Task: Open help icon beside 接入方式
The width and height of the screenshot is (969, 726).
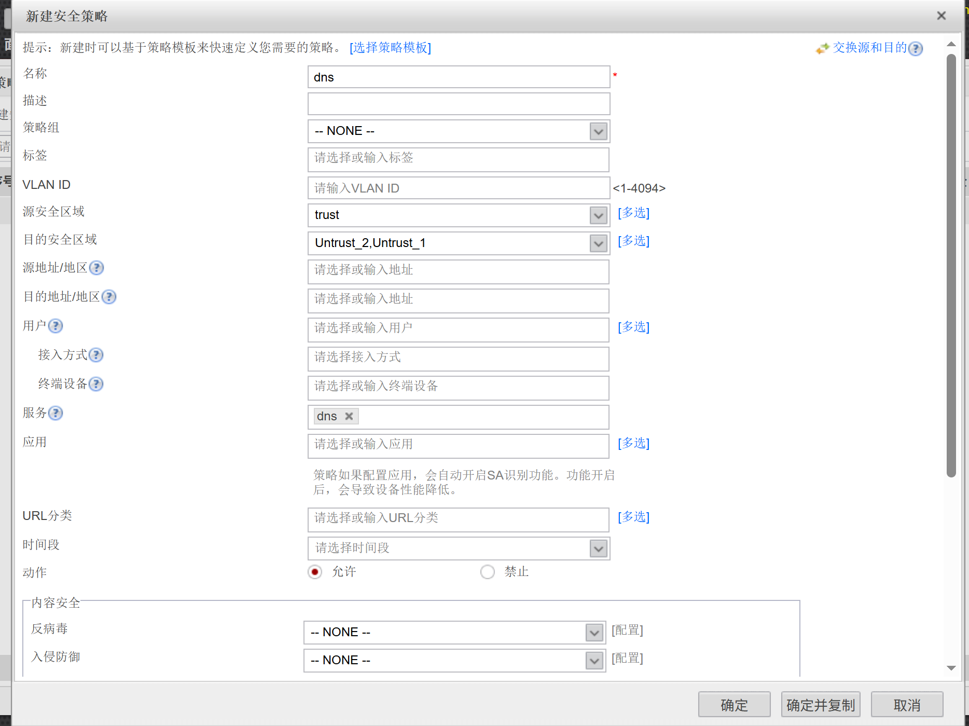Action: coord(96,355)
